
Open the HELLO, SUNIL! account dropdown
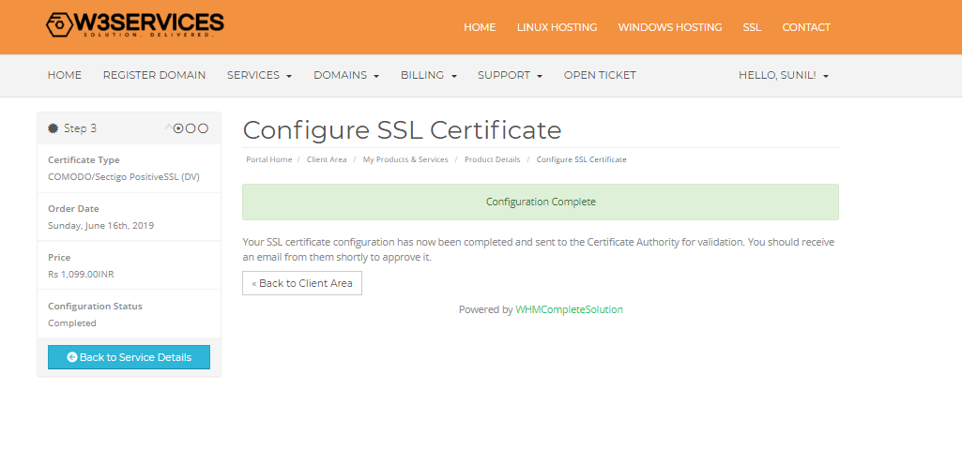(784, 75)
